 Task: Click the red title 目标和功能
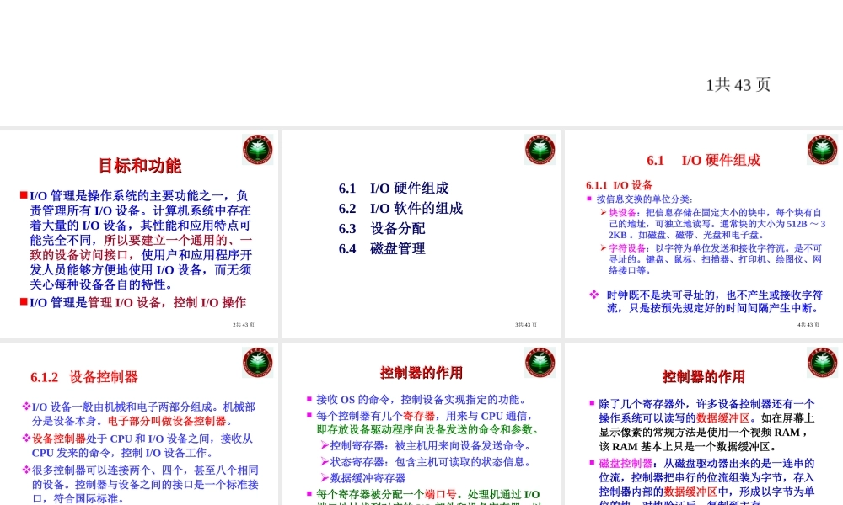(x=140, y=166)
